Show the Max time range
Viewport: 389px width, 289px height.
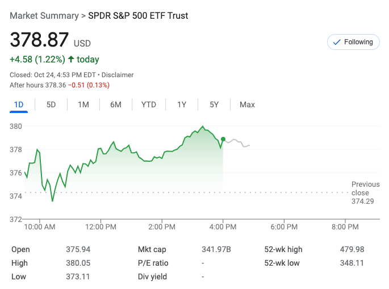pyautogui.click(x=247, y=104)
